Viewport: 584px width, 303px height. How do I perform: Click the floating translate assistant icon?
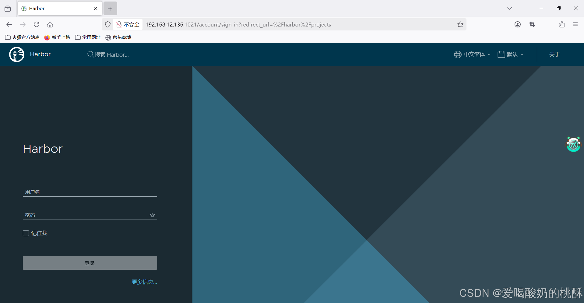[574, 144]
